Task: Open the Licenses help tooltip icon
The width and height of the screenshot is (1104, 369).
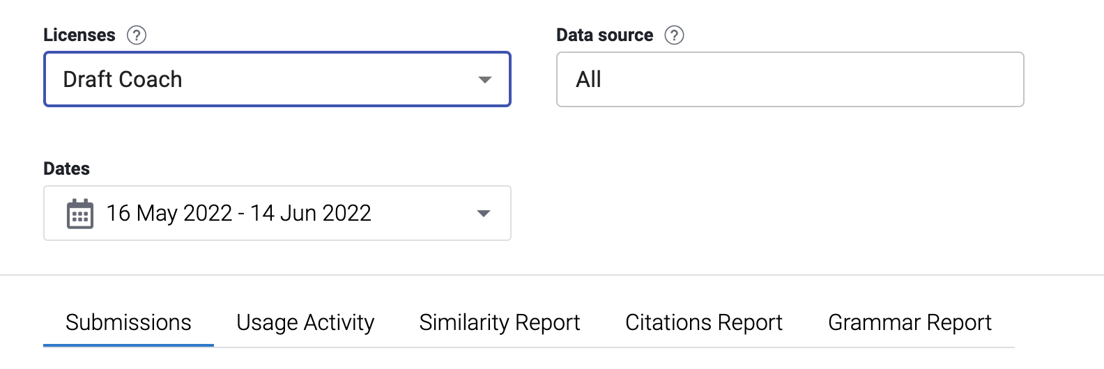Action: (137, 35)
